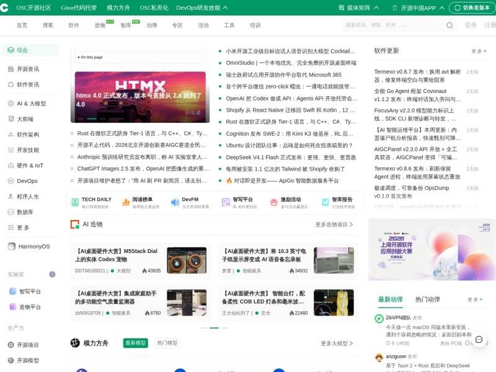The height and width of the screenshot is (372, 496).
Task: Open the 博客 nav menu item
Action: pos(48,25)
